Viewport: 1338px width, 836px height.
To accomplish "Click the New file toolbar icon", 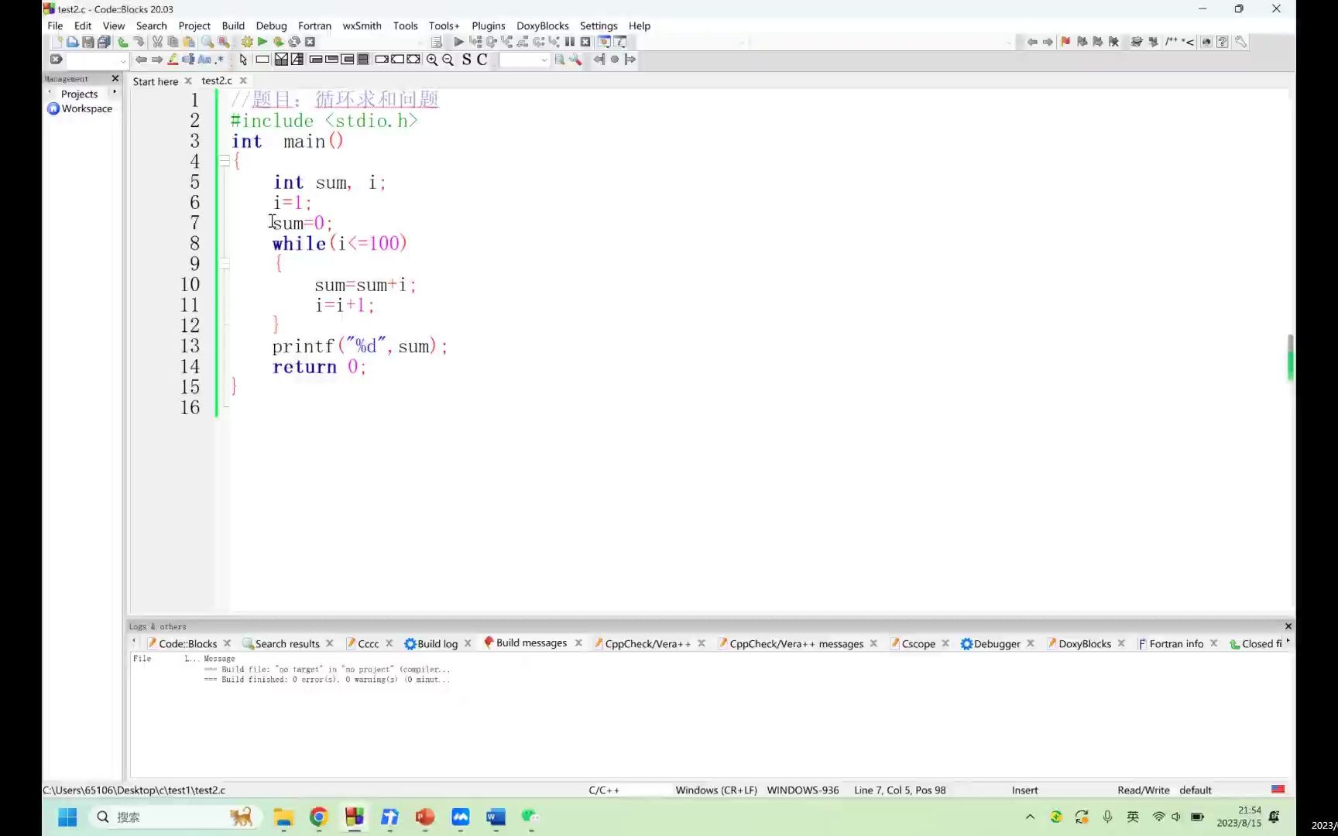I will tap(57, 42).
